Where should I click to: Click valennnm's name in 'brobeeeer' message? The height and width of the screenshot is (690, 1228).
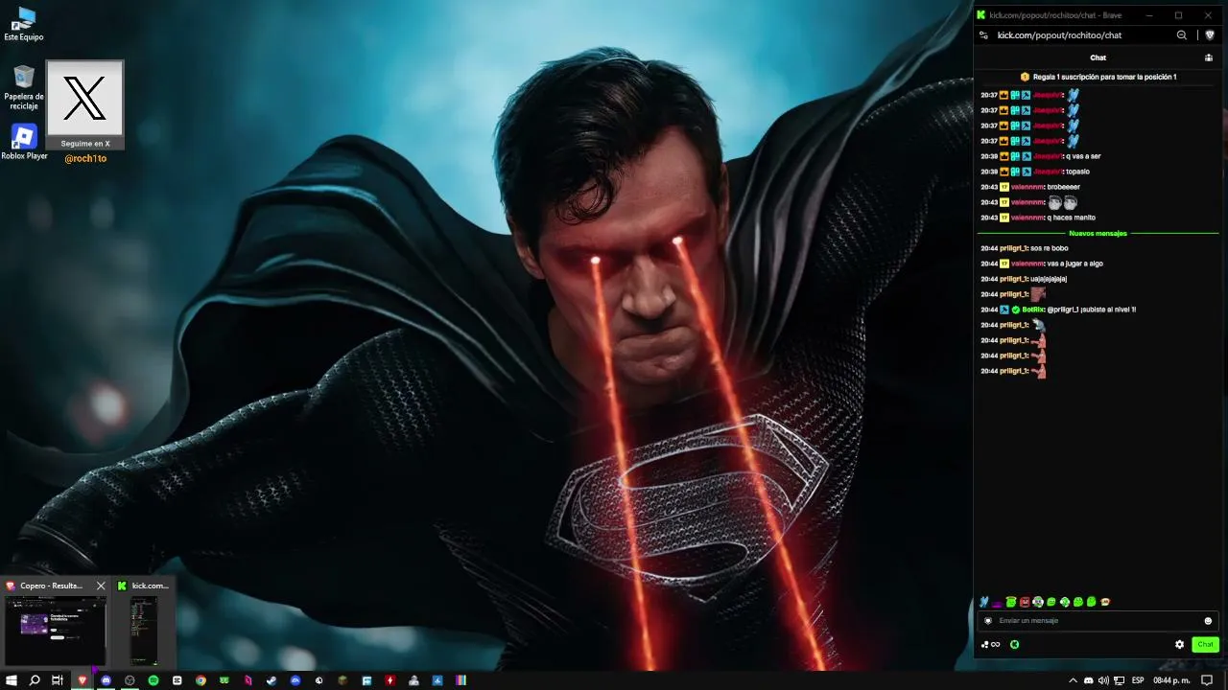(1027, 187)
